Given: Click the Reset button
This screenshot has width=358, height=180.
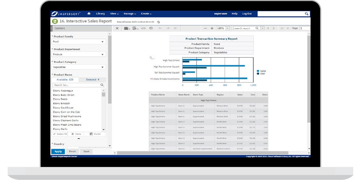Looking at the screenshot, I should 72,151.
